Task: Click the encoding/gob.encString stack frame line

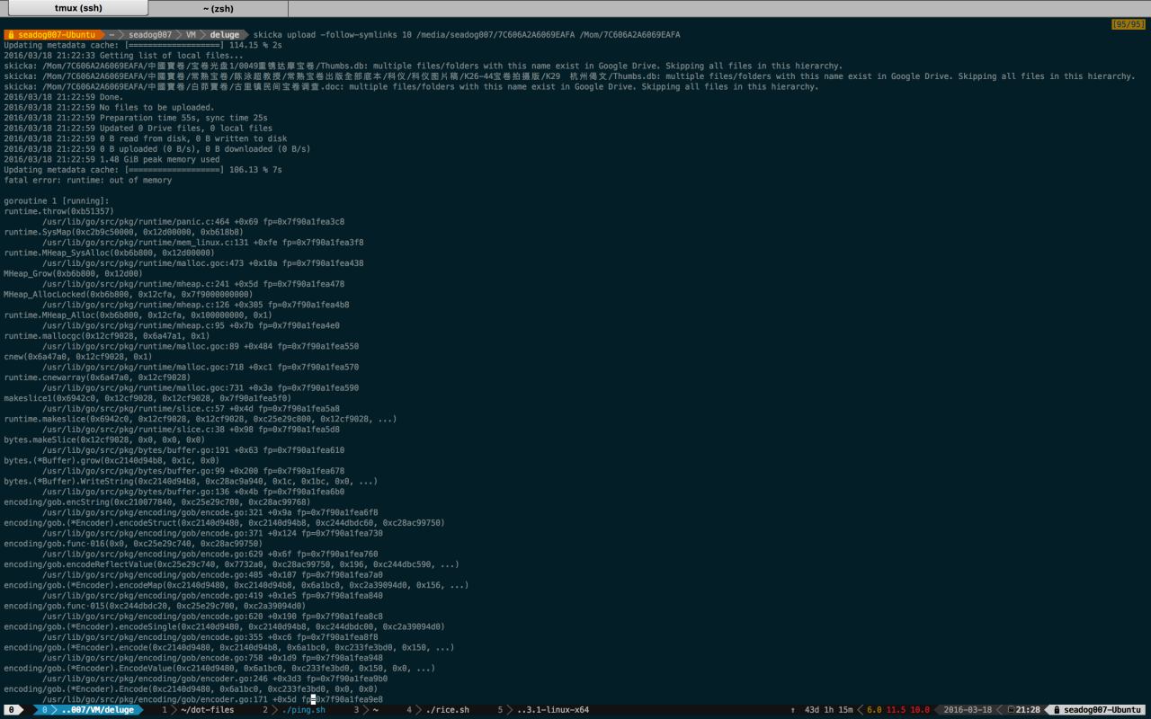Action: click(156, 502)
